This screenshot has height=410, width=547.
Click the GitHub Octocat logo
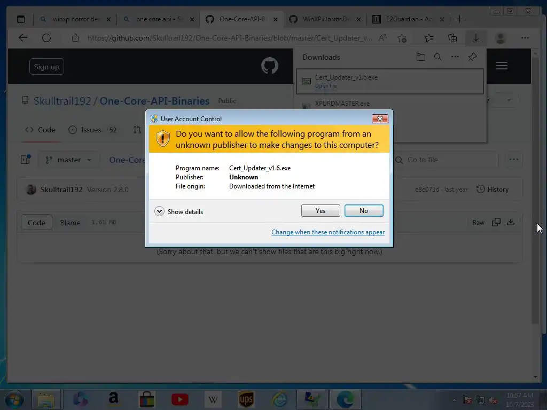(270, 66)
